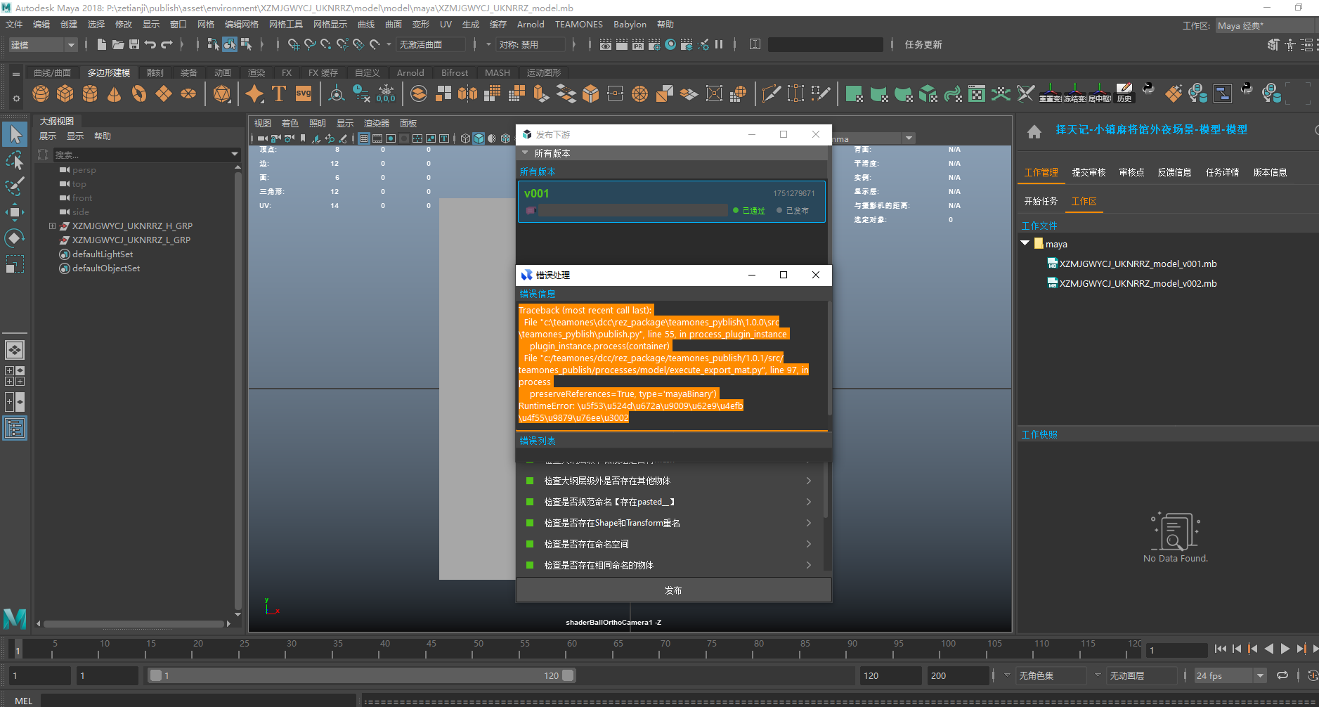Expand the XZMJGWYCJ_UKNRRZ_H_GRP outliner node

(52, 226)
